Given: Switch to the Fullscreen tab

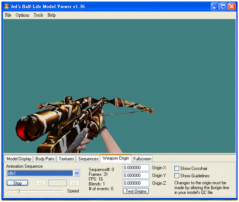Looking at the screenshot, I should [x=142, y=159].
